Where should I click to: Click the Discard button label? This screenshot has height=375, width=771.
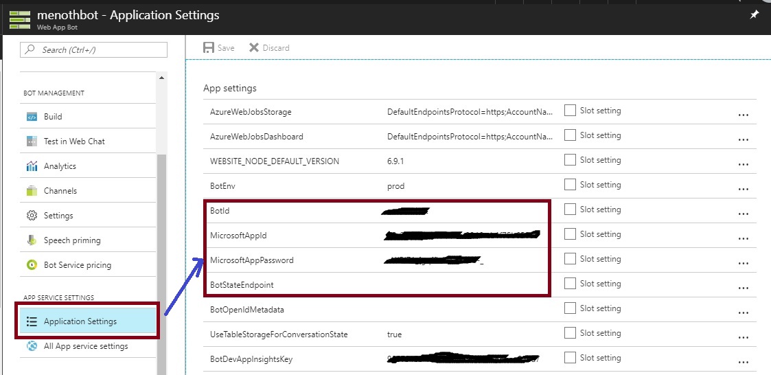click(276, 48)
